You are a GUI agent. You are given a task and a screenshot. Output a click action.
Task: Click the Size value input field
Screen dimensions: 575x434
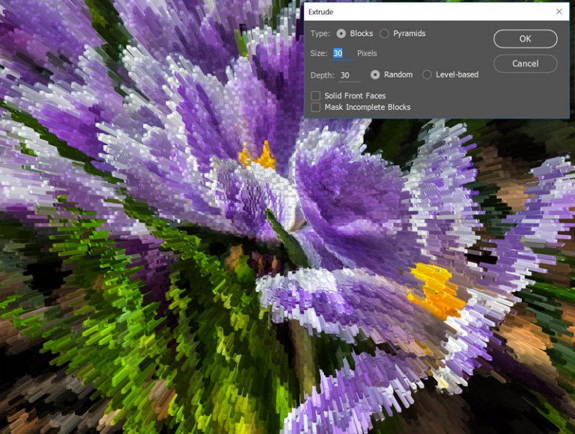click(342, 54)
